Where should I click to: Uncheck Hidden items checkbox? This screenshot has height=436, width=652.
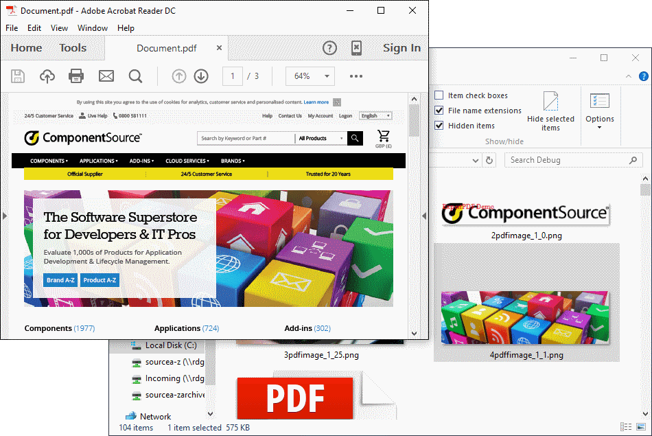click(x=439, y=125)
